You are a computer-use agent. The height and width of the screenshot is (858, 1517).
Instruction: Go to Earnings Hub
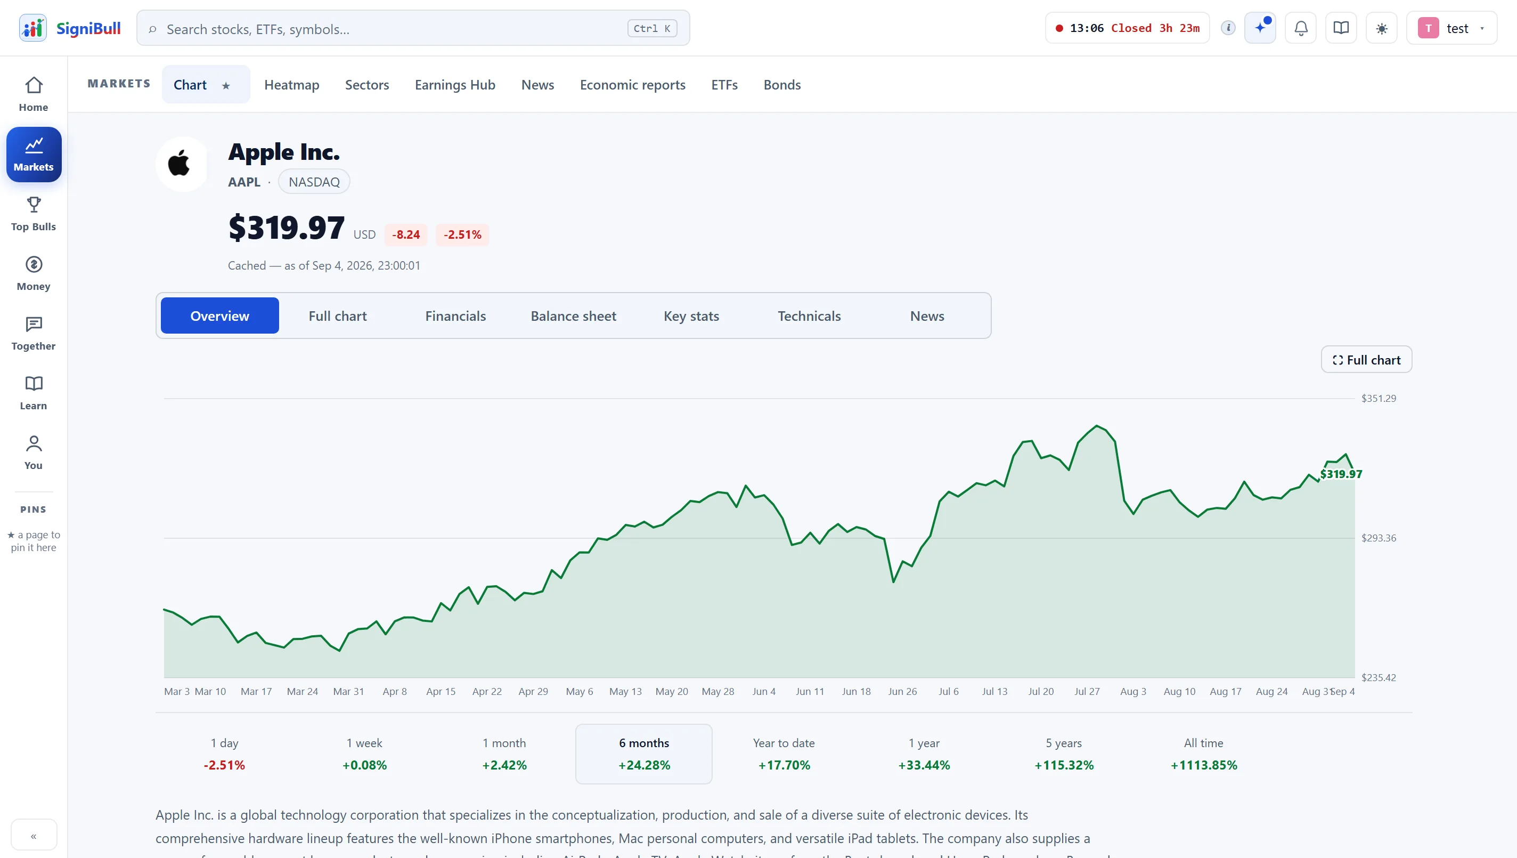coord(455,85)
